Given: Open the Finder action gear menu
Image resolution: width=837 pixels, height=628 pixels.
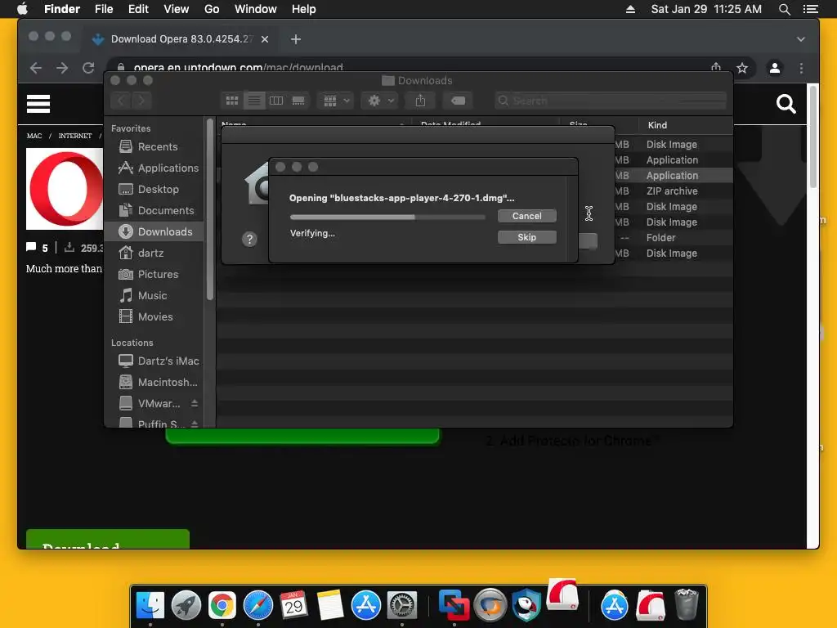Looking at the screenshot, I should pyautogui.click(x=380, y=101).
